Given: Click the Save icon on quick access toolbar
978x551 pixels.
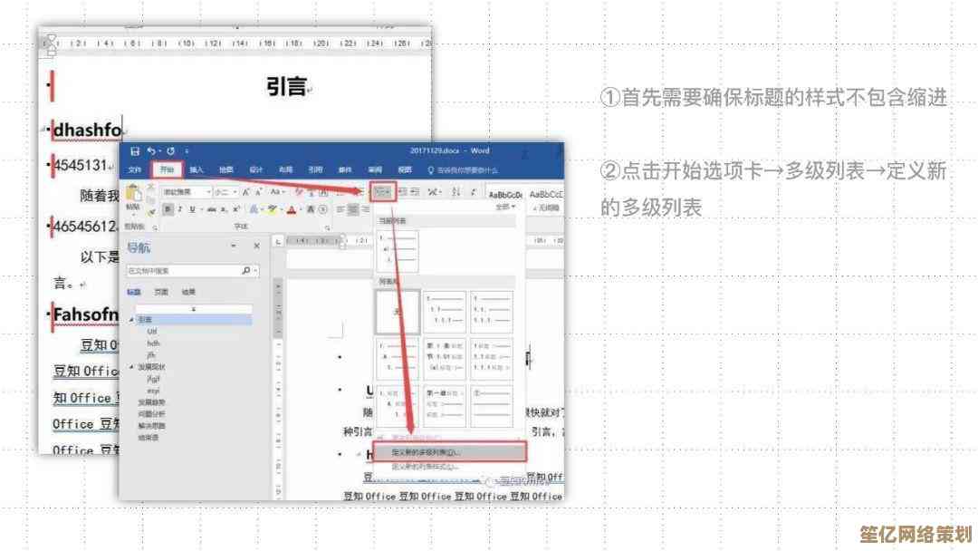Looking at the screenshot, I should pos(137,150).
